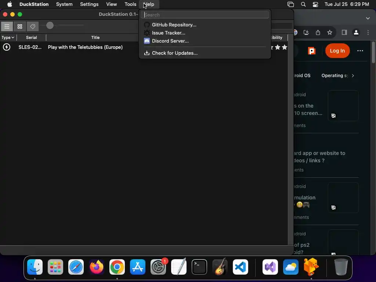Click thumbnail beside the mulation post
The image size is (376, 282).
pos(343,198)
